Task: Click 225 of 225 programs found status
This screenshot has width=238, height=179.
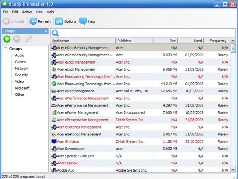Action: (23, 176)
